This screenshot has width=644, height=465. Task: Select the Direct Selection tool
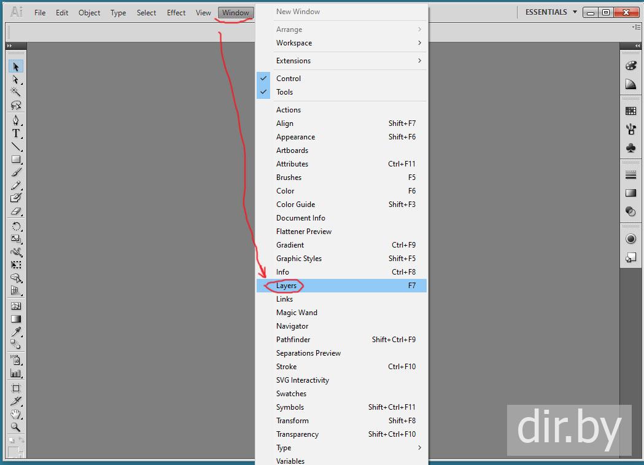coord(16,80)
